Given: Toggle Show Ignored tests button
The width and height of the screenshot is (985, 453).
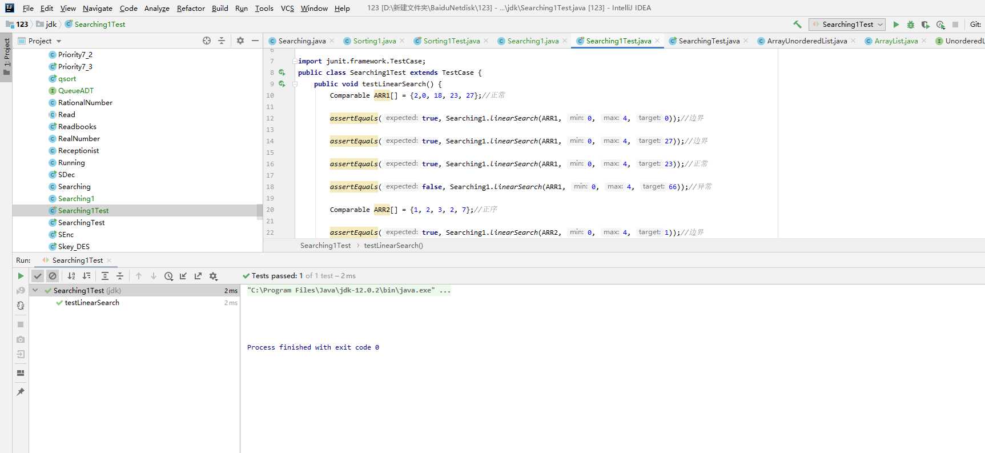Looking at the screenshot, I should click(x=53, y=276).
